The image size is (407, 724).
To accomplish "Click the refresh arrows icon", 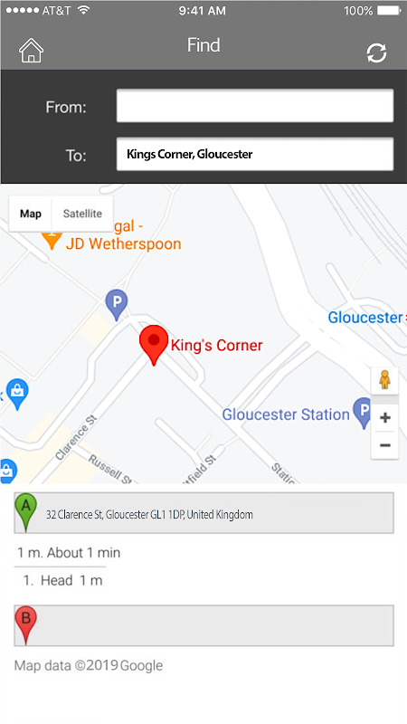I will click(376, 53).
